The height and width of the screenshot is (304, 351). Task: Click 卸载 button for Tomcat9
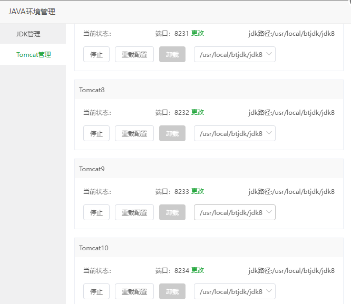pyautogui.click(x=172, y=212)
